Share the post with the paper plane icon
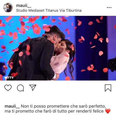 (33, 88)
